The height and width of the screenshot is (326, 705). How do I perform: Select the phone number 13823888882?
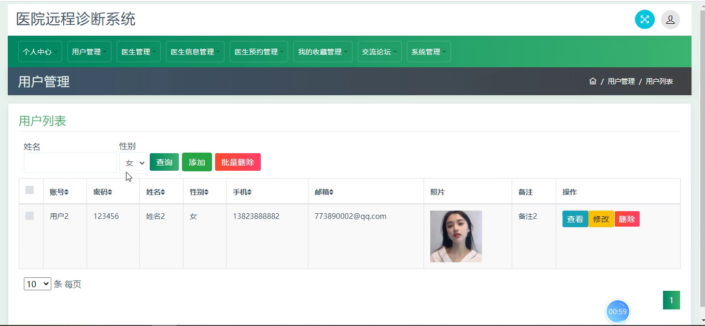coord(256,216)
